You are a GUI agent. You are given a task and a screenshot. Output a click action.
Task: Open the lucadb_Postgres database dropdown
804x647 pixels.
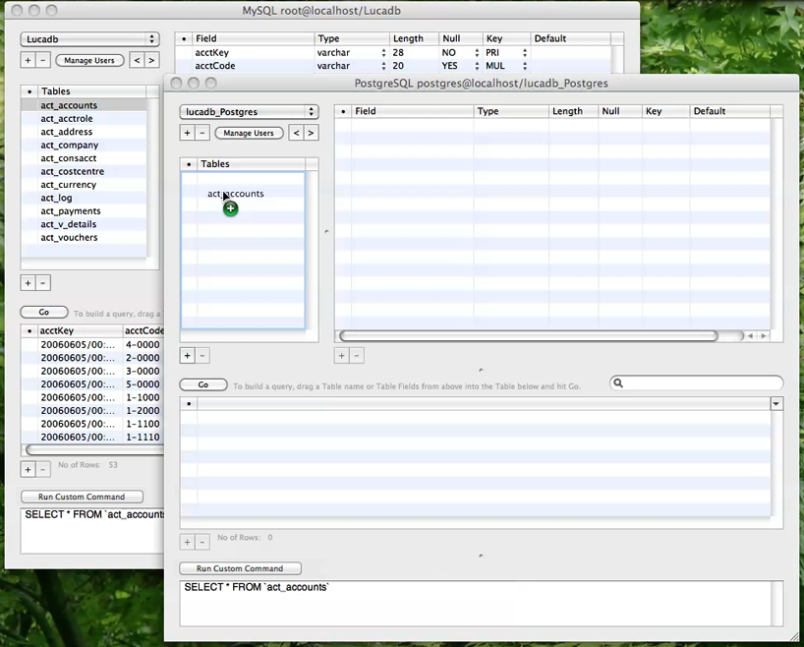coord(250,112)
